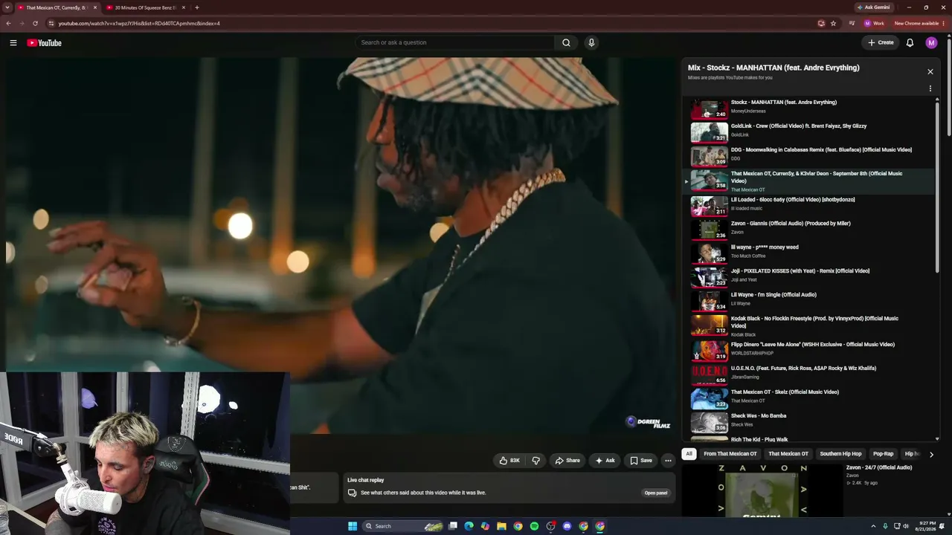
Task: Open Task View from the taskbar
Action: click(452, 526)
